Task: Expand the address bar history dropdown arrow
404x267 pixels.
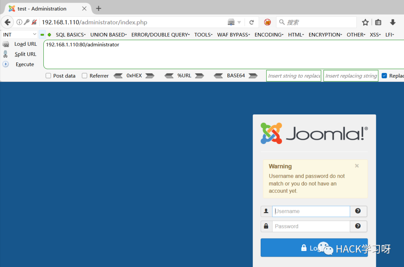Action: pyautogui.click(x=239, y=22)
